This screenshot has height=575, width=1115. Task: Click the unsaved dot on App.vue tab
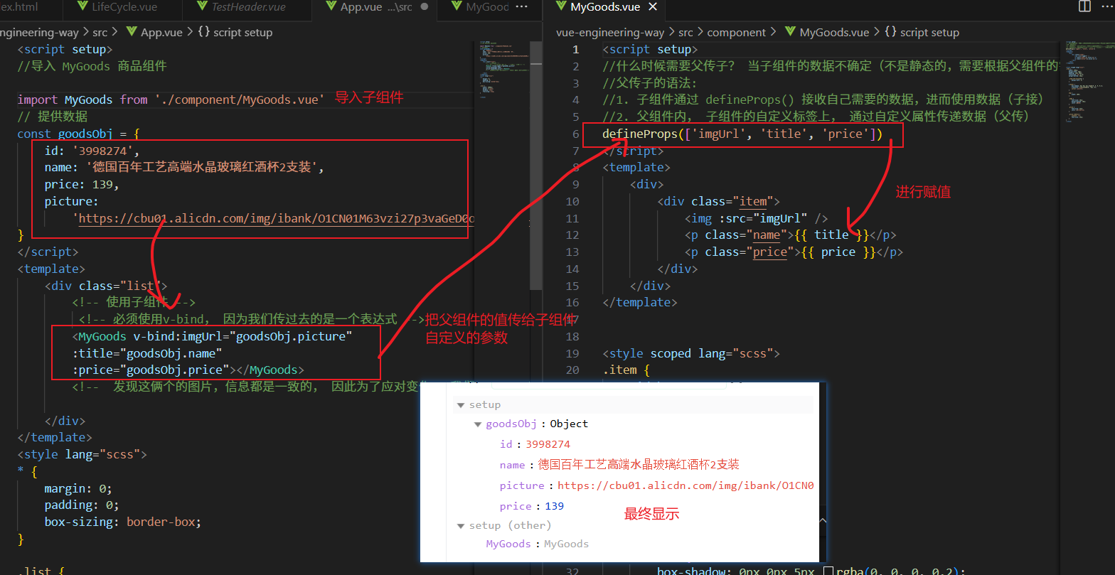425,7
